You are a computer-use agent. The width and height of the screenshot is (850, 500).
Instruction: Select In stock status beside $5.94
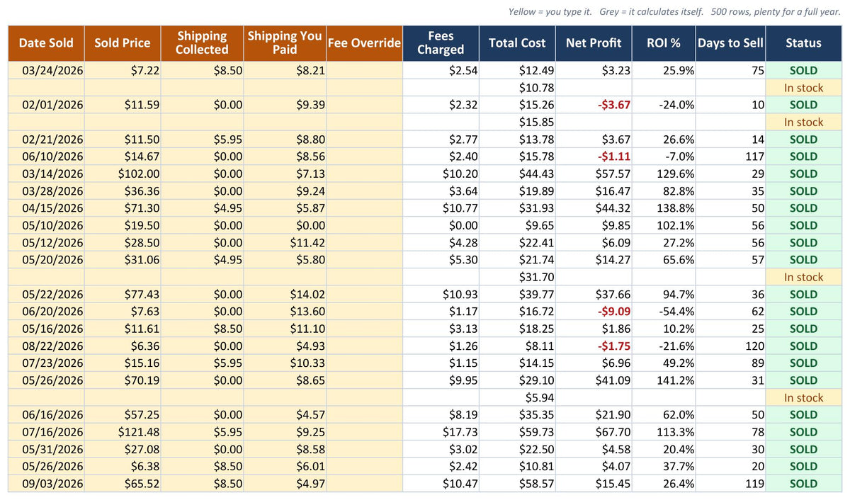[804, 397]
